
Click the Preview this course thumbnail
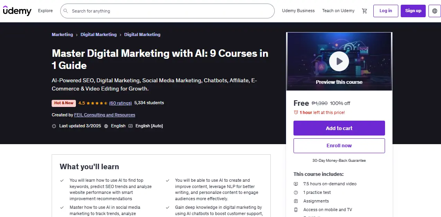click(x=339, y=61)
